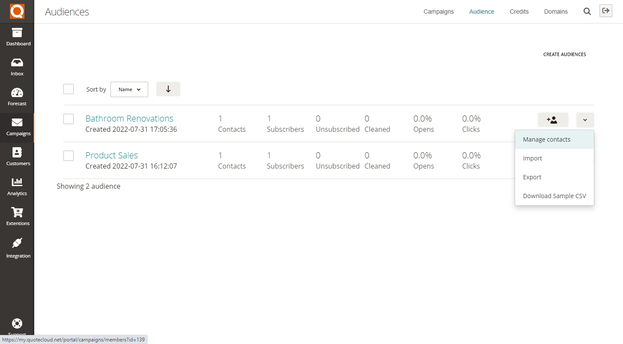The width and height of the screenshot is (623, 344).
Task: Toggle the sort direction arrow button
Action: [x=168, y=89]
